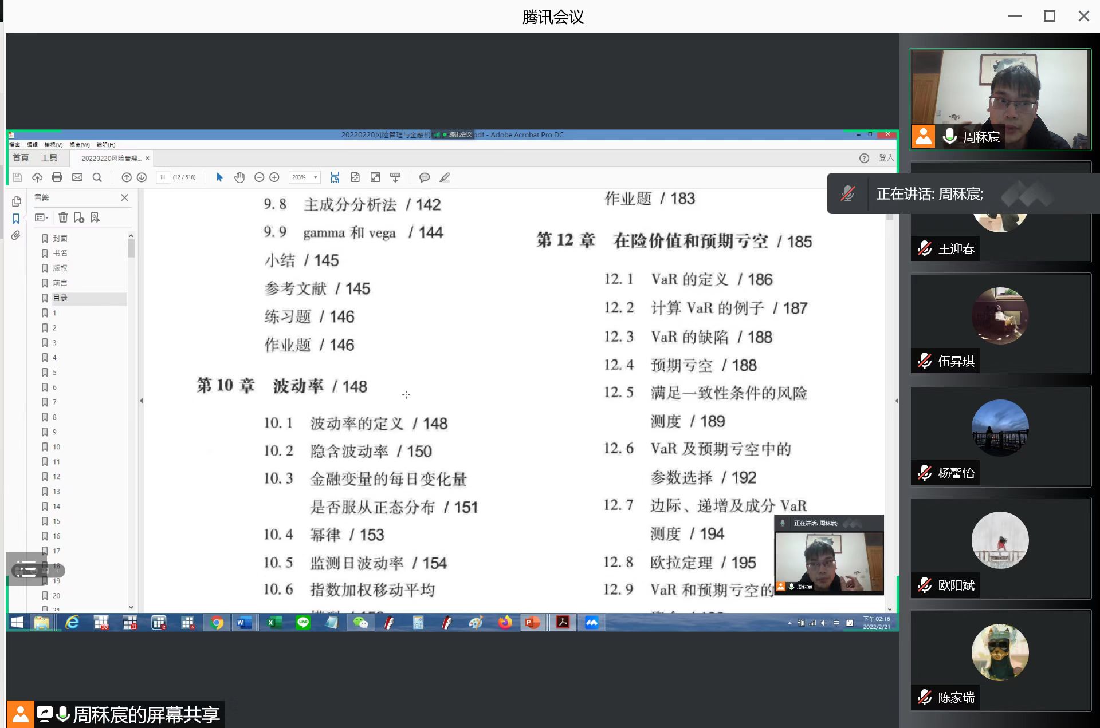Click the zoom in plus icon

point(274,177)
